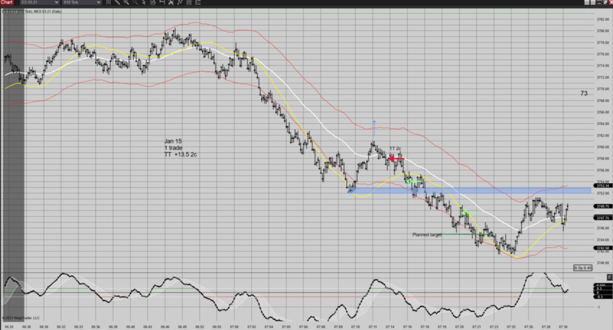Click the B.Sp 8.49 label box
613x330 pixels.
coord(582,268)
